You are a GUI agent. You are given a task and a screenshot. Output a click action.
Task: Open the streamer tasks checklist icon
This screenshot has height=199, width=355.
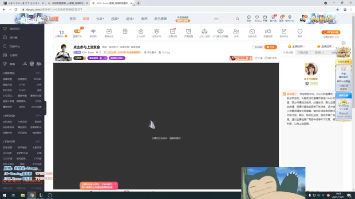click(173, 31)
